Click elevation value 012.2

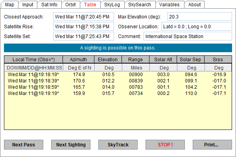tap(109, 81)
